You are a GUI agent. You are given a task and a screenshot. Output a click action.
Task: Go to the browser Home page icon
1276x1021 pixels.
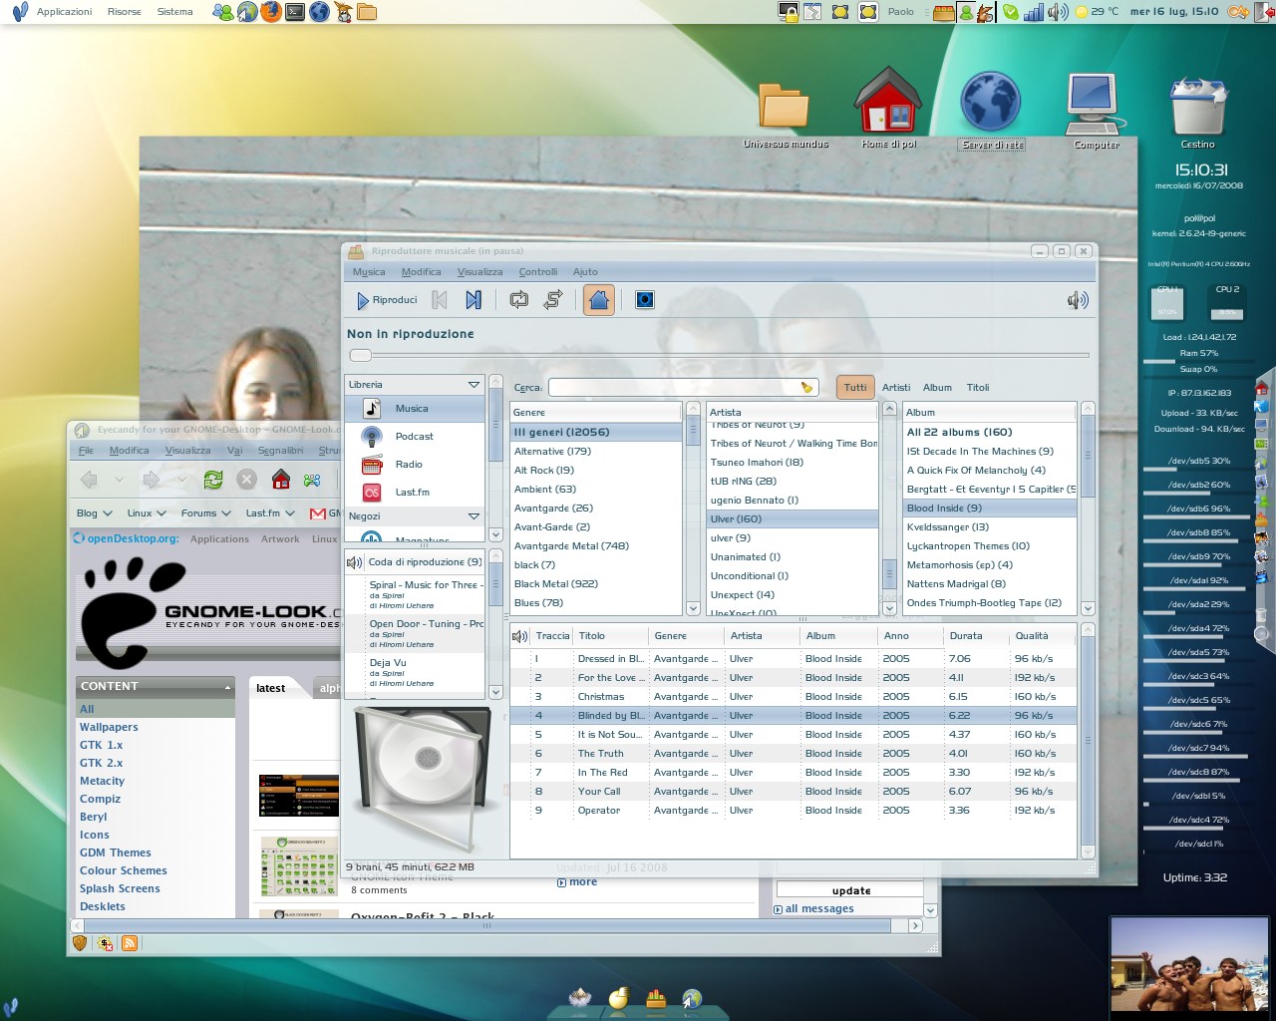pyautogui.click(x=281, y=480)
